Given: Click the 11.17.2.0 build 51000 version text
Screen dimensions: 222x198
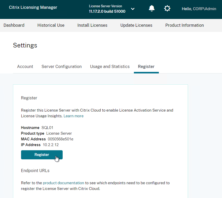Looking at the screenshot, I should coord(107,11).
